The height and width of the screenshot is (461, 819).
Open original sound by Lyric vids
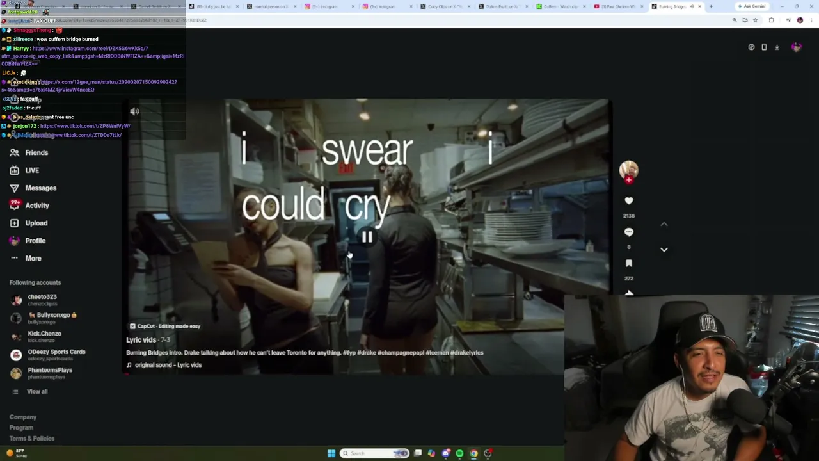point(164,365)
